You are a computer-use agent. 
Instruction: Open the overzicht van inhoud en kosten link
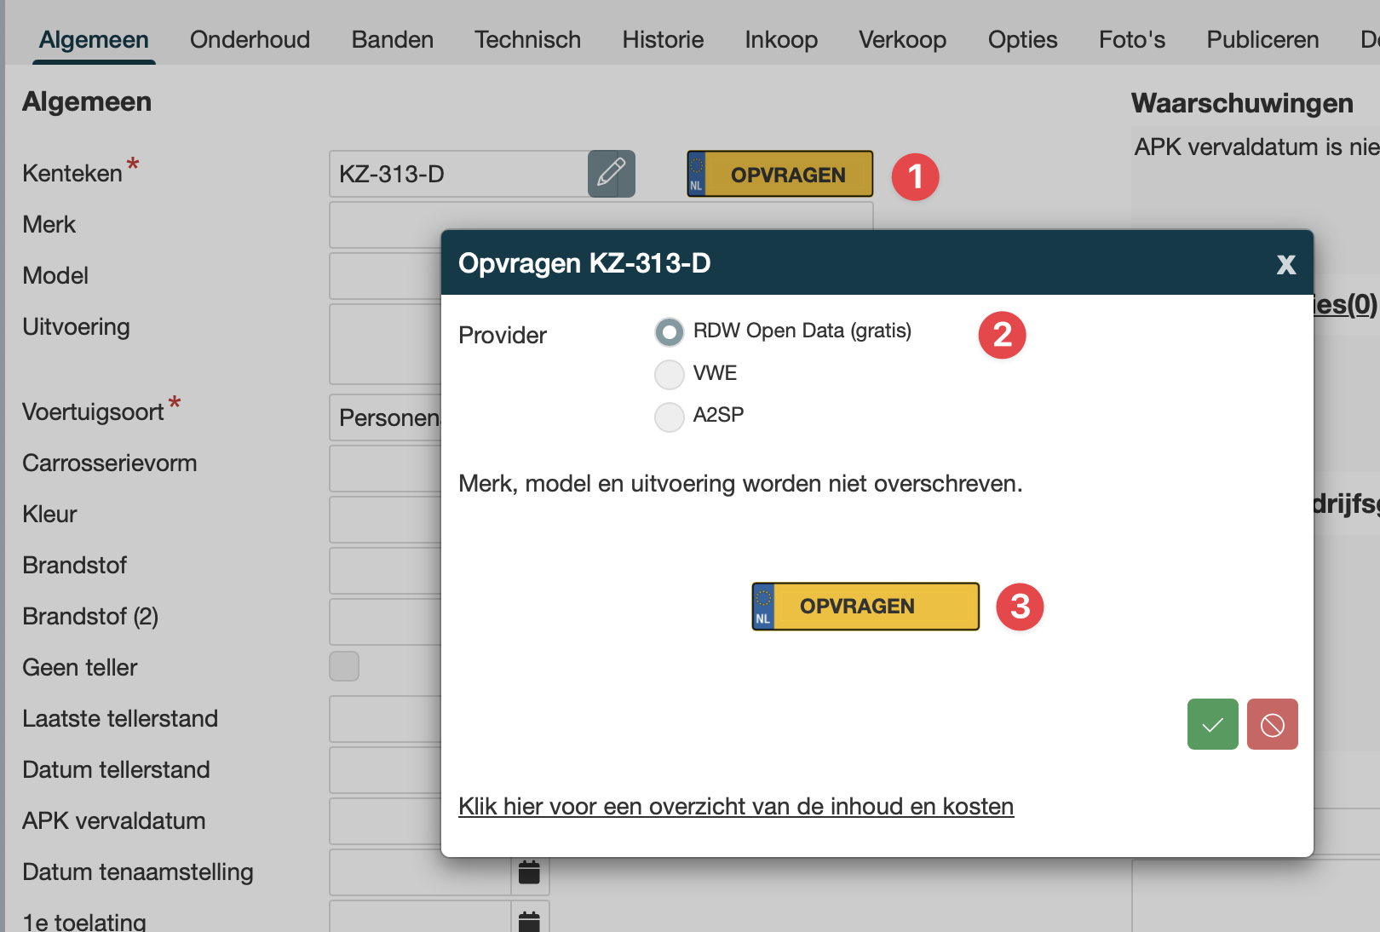tap(735, 806)
